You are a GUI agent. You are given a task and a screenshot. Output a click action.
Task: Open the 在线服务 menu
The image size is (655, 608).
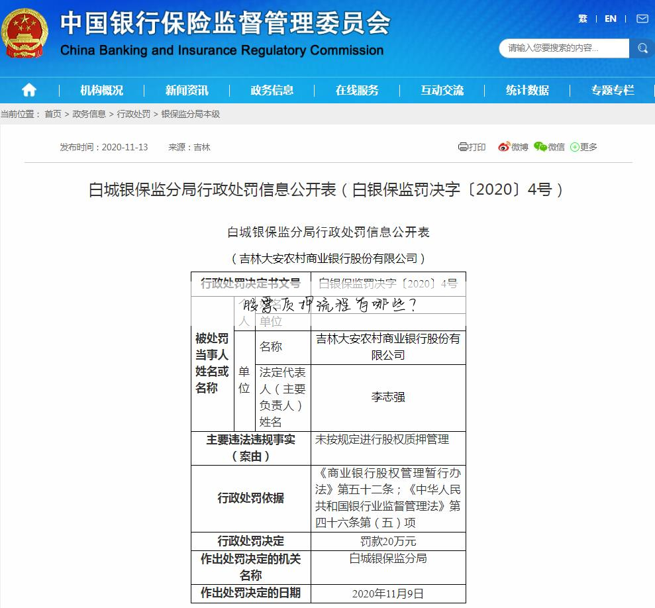(357, 90)
